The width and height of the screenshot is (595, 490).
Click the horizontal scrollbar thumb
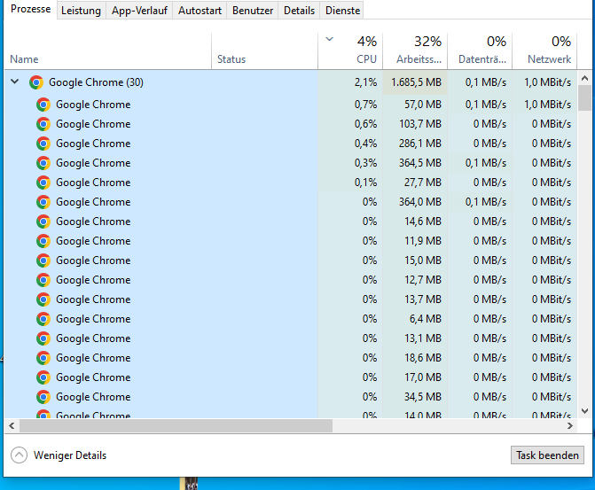[176, 426]
